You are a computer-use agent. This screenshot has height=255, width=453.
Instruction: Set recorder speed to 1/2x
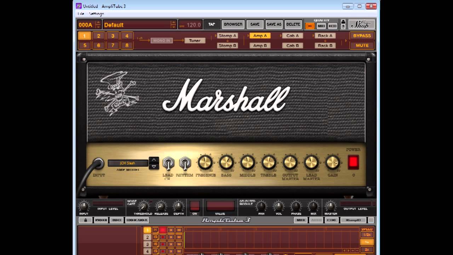tap(367, 235)
